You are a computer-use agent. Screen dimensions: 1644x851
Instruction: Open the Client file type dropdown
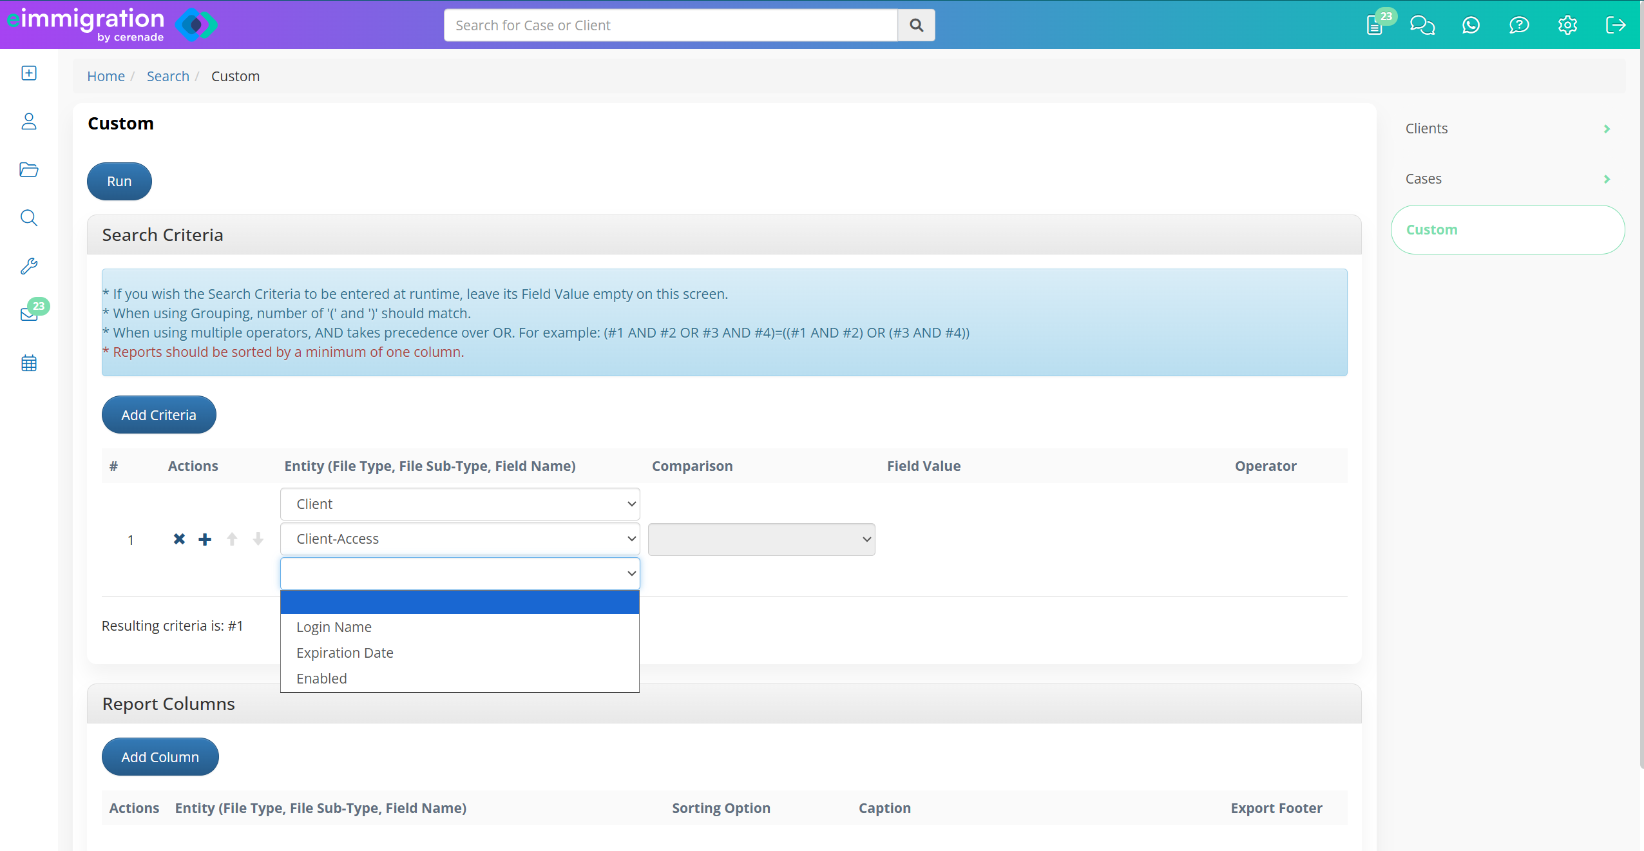point(460,504)
